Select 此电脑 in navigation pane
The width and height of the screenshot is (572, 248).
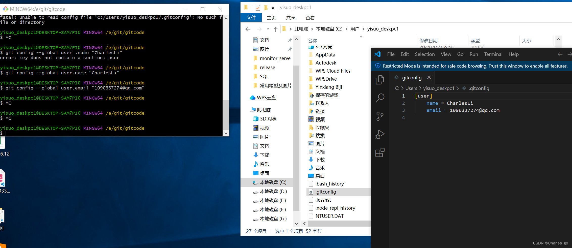264,110
